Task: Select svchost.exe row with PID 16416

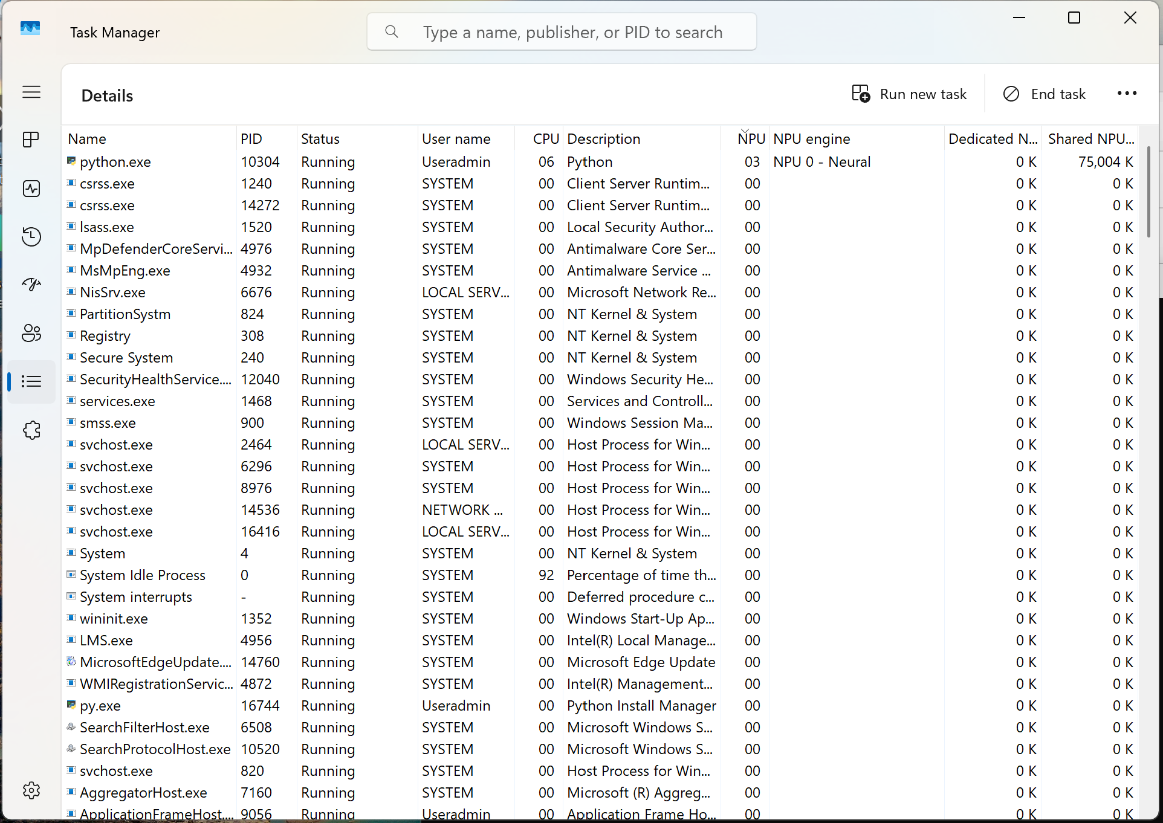Action: (600, 532)
